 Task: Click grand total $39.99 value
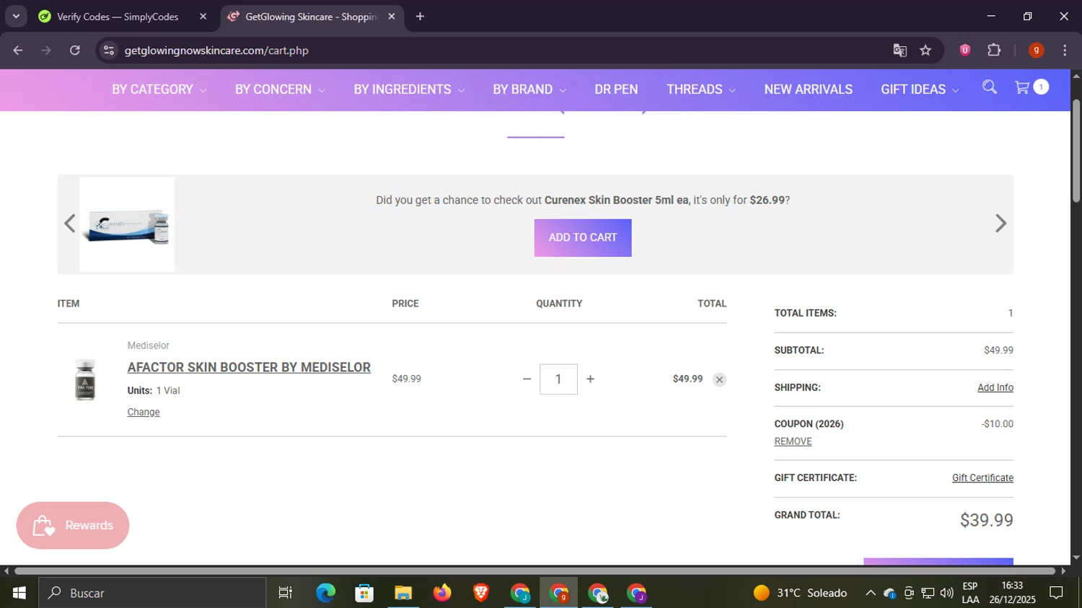pyautogui.click(x=986, y=520)
